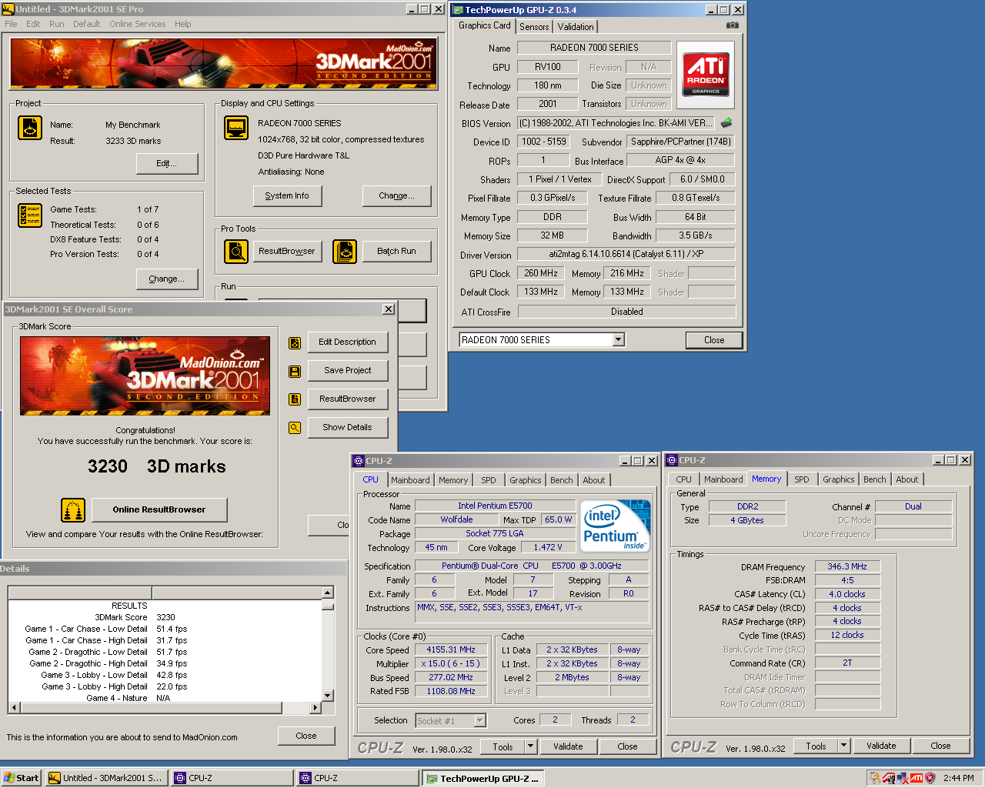Open the Online Services menu
The image size is (985, 788).
pyautogui.click(x=137, y=24)
